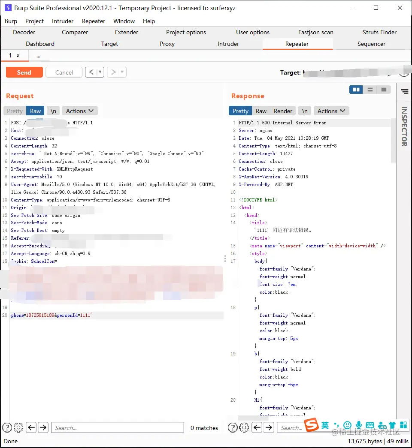
Task: Click the Sogou toolbox grid icon
Action: pos(403,425)
